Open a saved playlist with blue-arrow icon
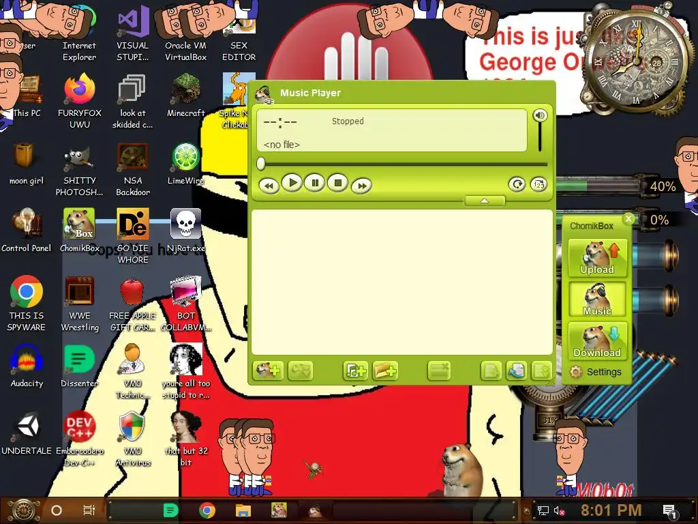The height and width of the screenshot is (524, 698). coord(517,370)
